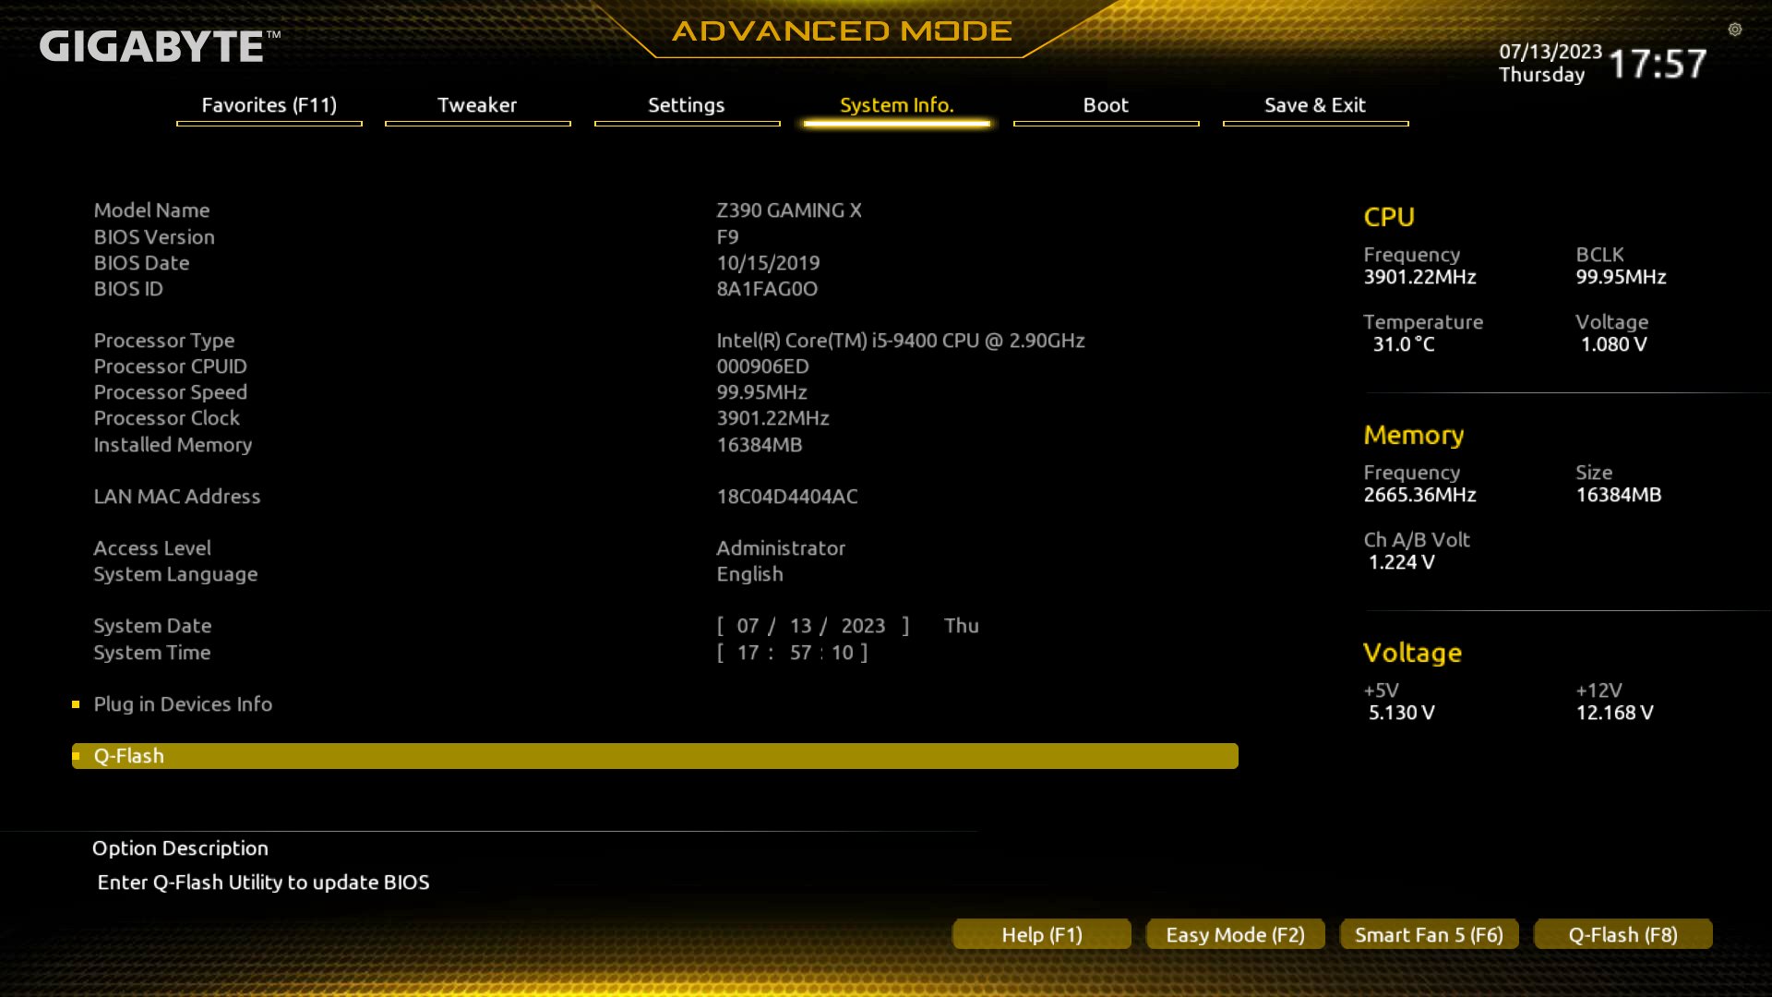Select the System Info. tab
The height and width of the screenshot is (997, 1772).
[x=896, y=105]
